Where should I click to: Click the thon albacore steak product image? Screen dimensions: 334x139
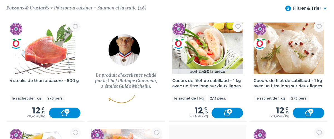45,48
